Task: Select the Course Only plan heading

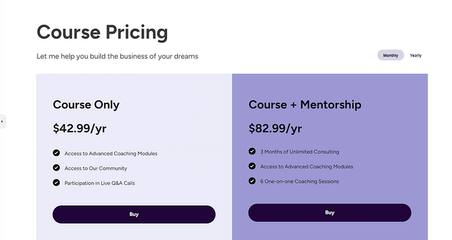Action: click(86, 105)
